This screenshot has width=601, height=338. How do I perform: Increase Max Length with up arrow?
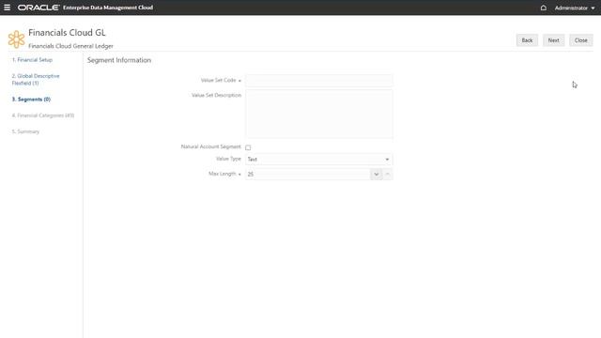[388, 175]
